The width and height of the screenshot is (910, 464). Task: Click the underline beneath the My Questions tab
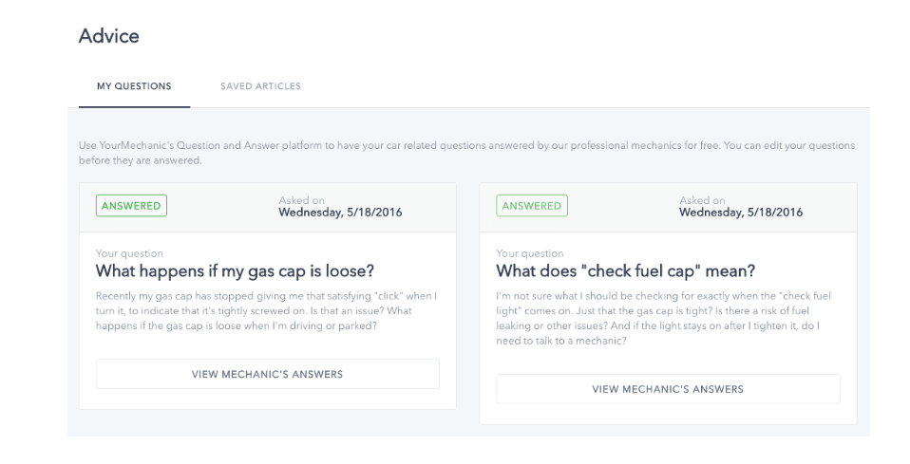(134, 106)
